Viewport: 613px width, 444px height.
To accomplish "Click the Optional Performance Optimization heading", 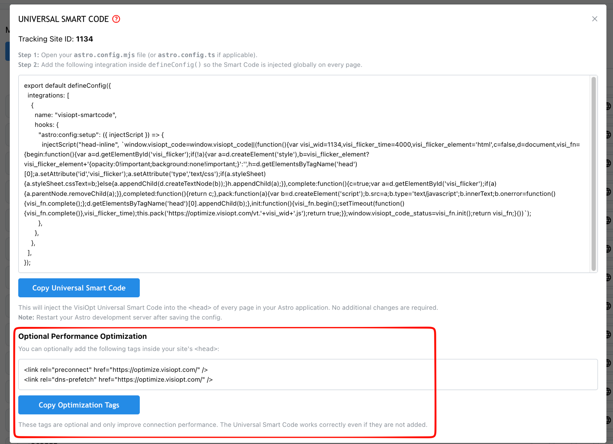I will pyautogui.click(x=83, y=336).
